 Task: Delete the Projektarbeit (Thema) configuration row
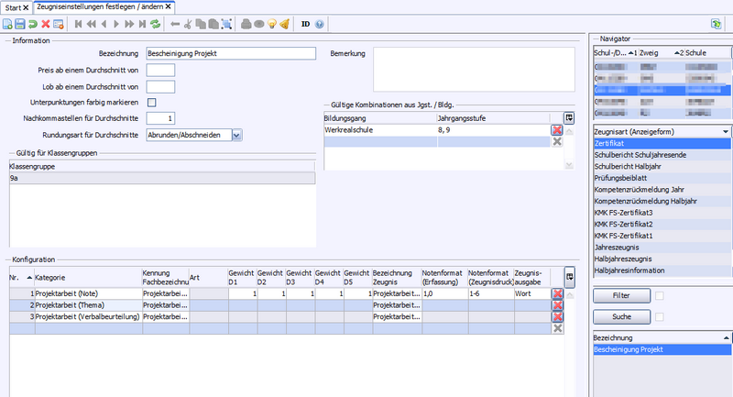tap(557, 304)
